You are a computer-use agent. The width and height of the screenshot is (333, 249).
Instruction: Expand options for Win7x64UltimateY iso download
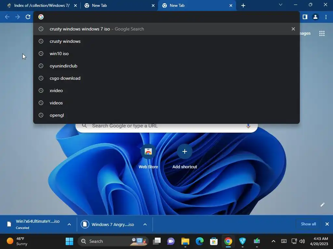click(69, 224)
